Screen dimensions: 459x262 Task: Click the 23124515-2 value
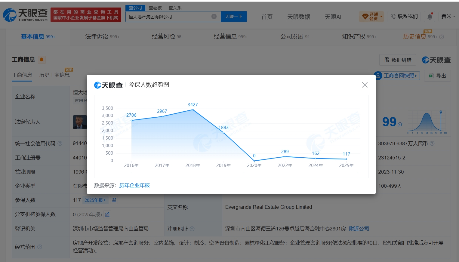(x=392, y=158)
